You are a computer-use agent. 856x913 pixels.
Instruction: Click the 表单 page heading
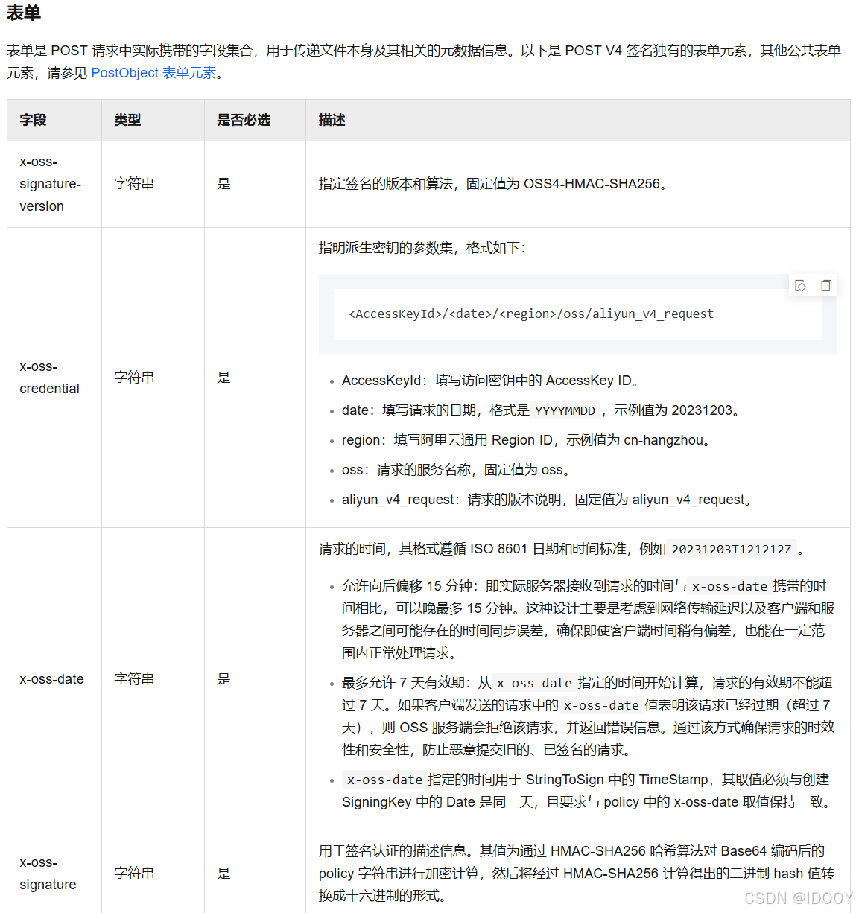23,13
